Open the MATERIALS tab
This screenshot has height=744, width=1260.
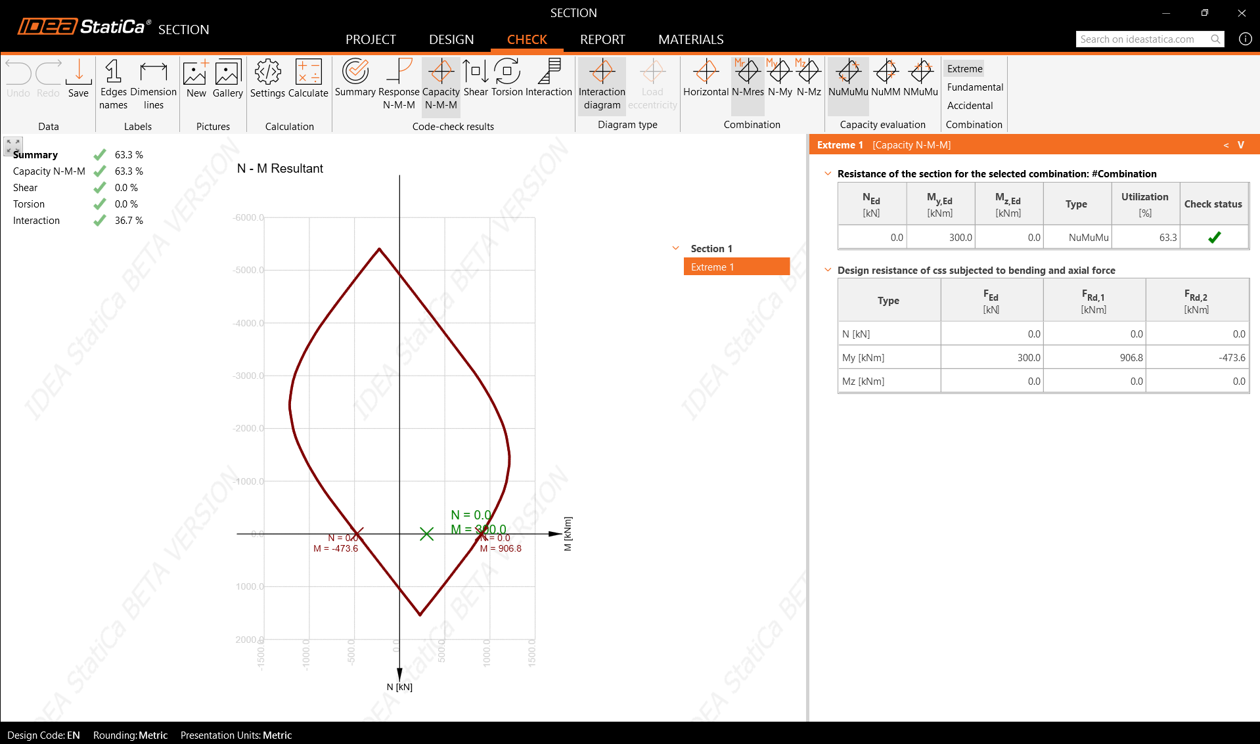pos(691,39)
